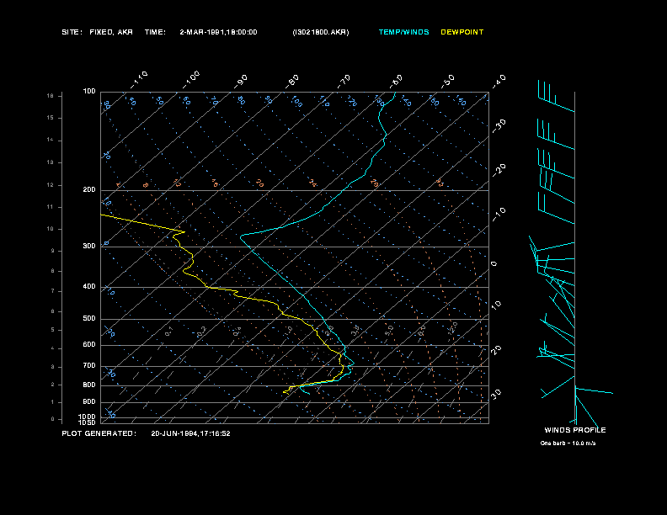Click the -70 isotherm label
667x515 pixels.
coord(344,82)
